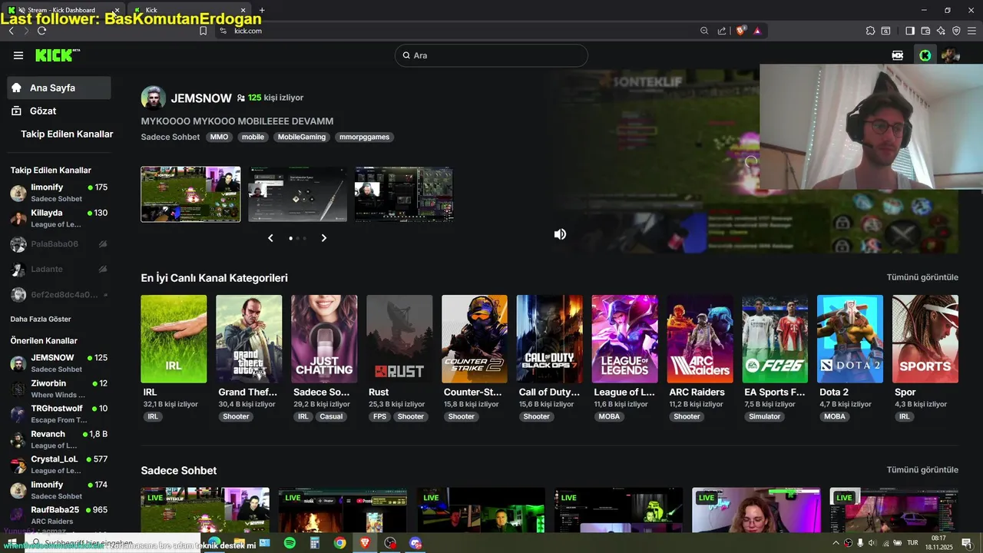Open Call of Duty Black Ops 7 category
The width and height of the screenshot is (983, 553).
[550, 339]
